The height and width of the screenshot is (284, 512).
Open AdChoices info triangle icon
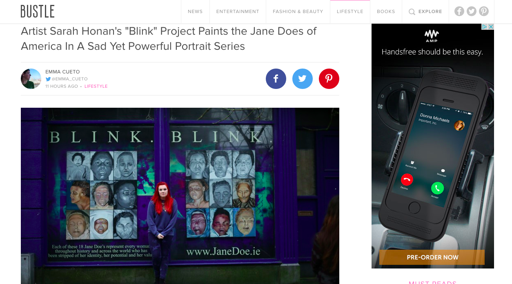tap(485, 27)
